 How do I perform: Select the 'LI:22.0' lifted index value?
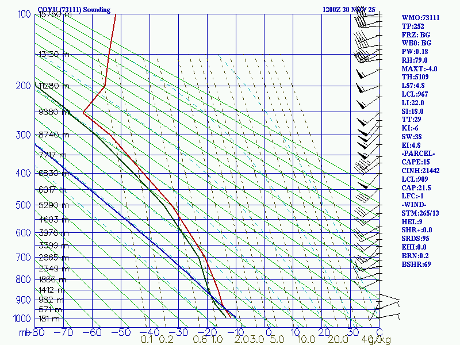point(412,103)
